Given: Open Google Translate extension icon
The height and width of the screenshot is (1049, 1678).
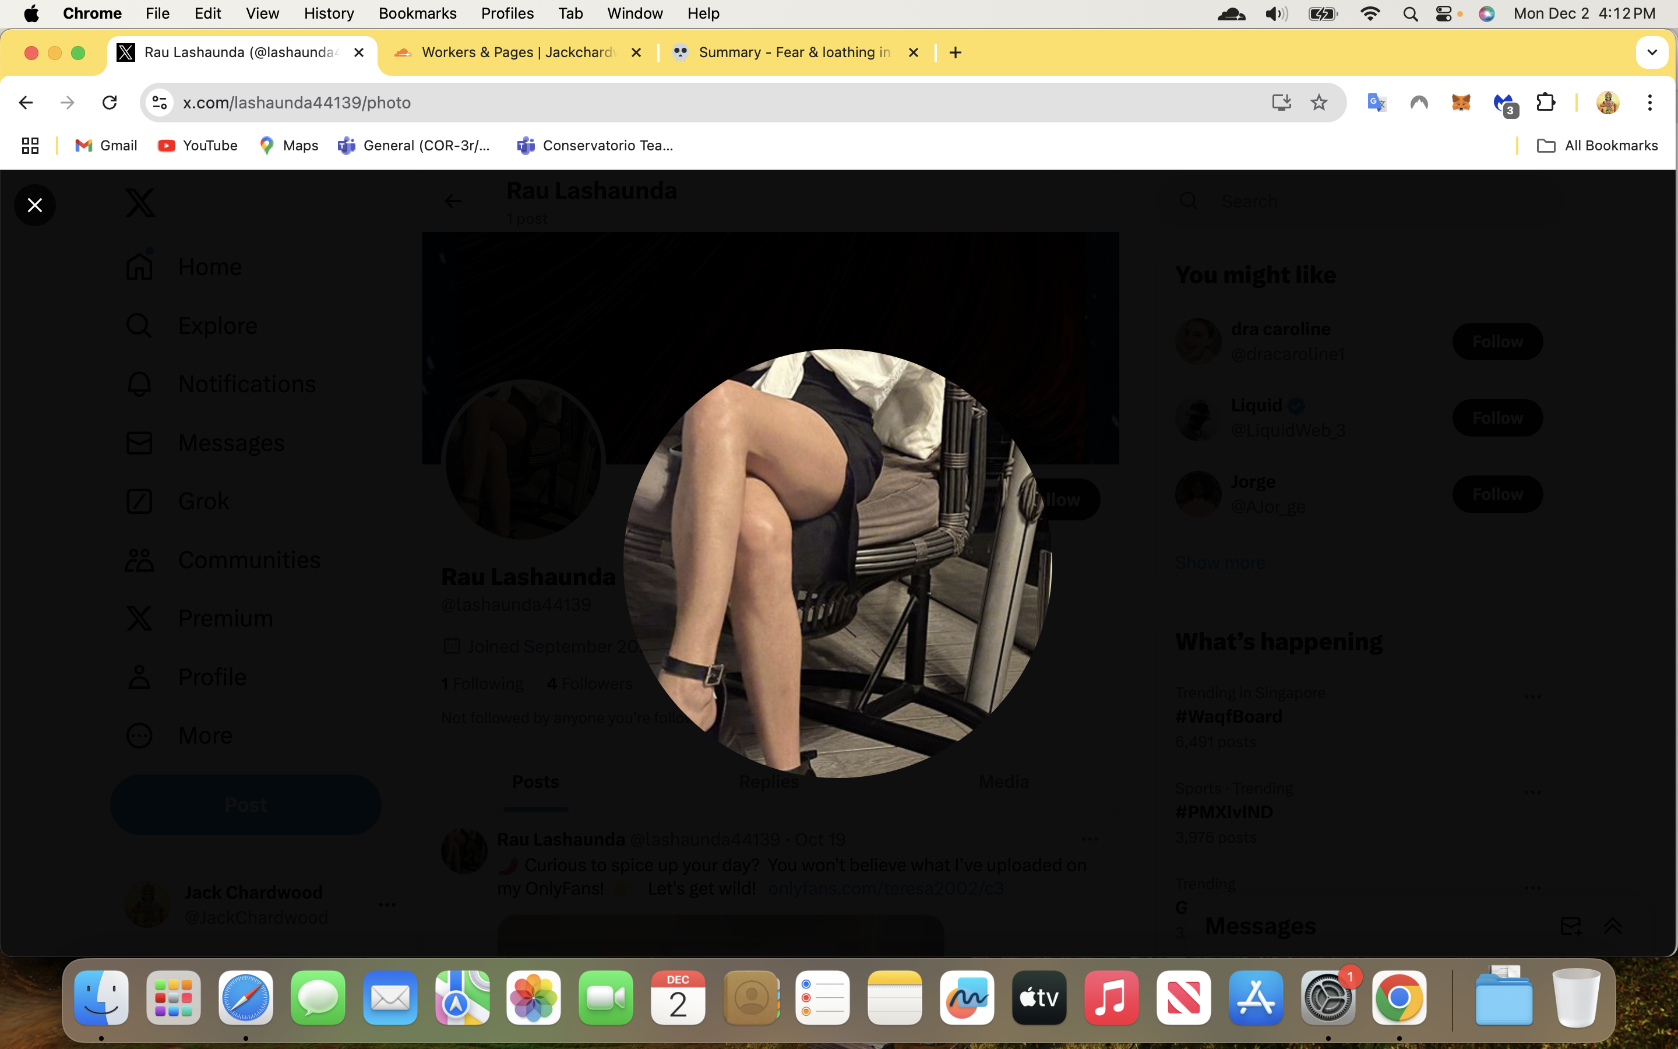Looking at the screenshot, I should click(x=1376, y=103).
